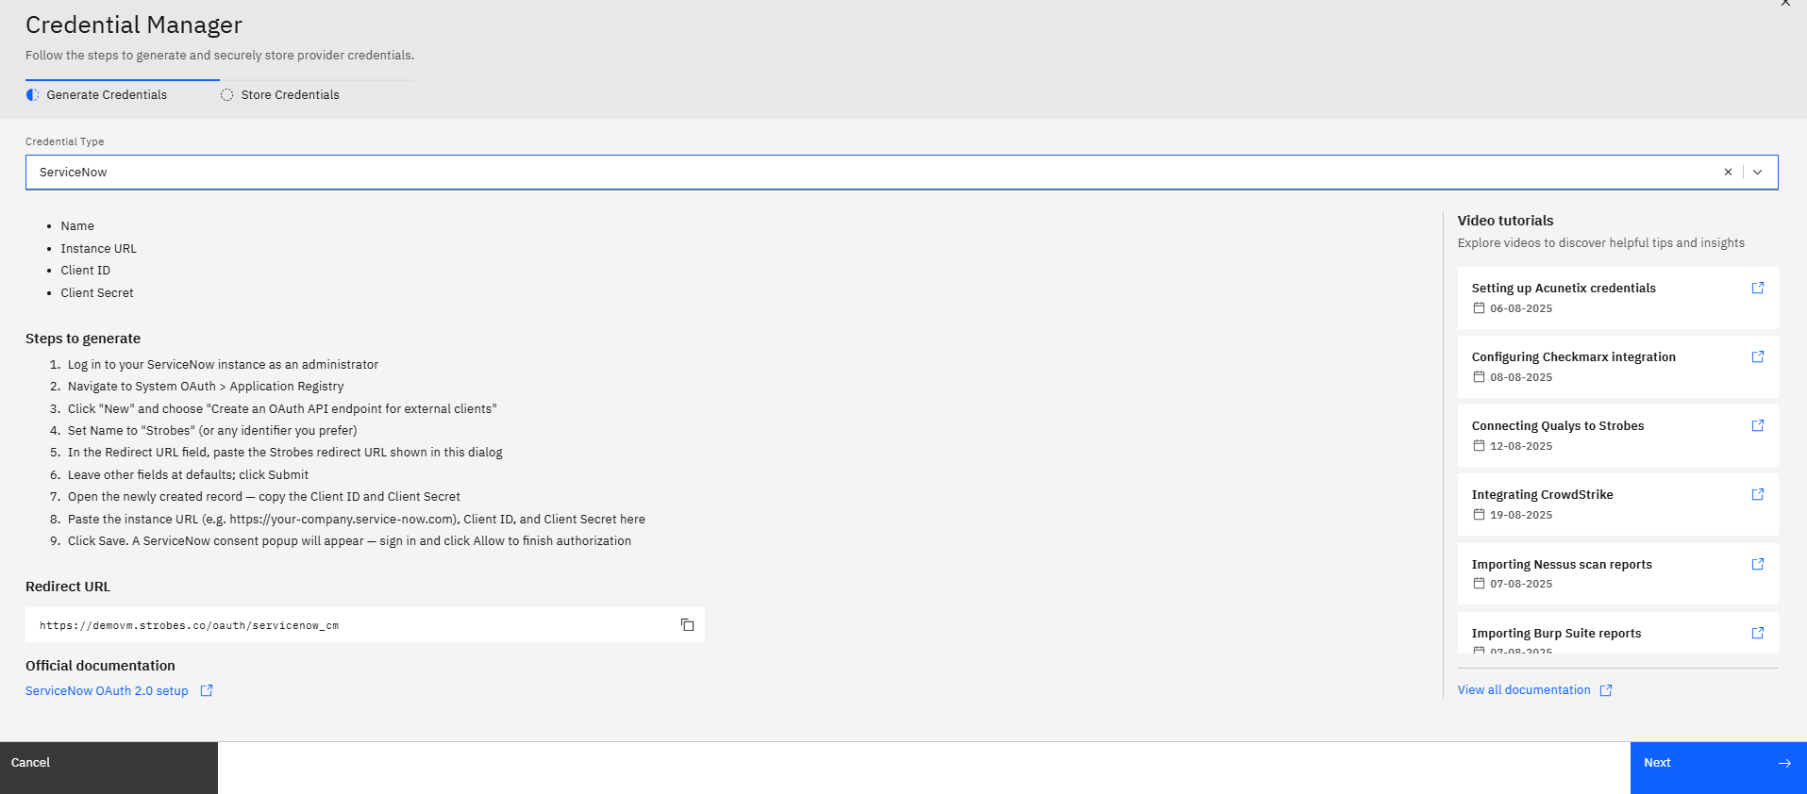
Task: Click the launch icon beside View all documentation
Action: [x=1606, y=690]
